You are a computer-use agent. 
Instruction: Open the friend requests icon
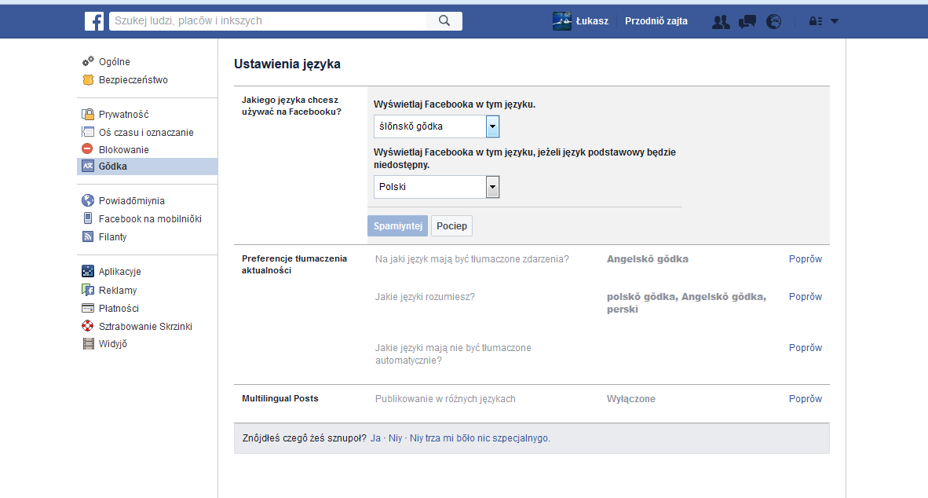pos(720,22)
